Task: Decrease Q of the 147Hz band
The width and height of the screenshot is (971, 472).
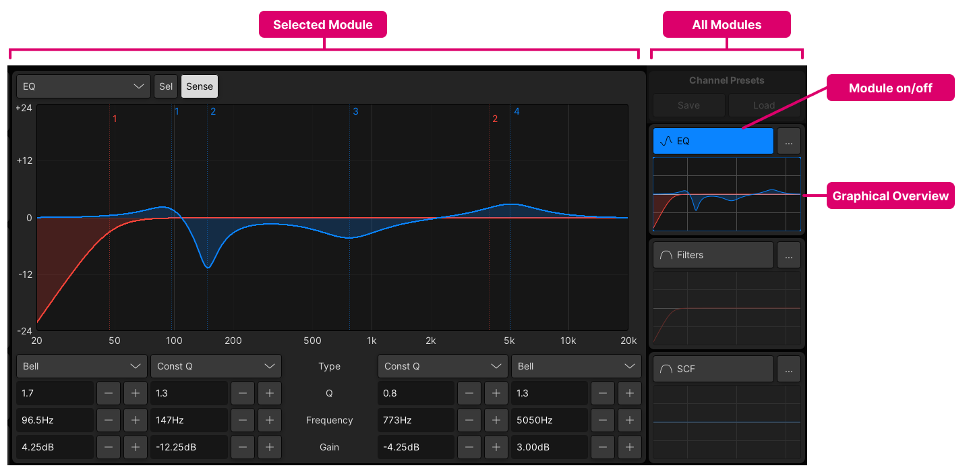Action: (x=243, y=393)
